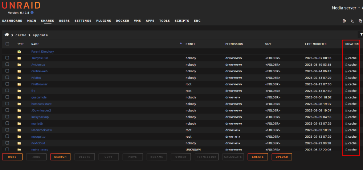Check the box for Mediathekview
This screenshot has height=170, width=363.
click(x=7, y=129)
